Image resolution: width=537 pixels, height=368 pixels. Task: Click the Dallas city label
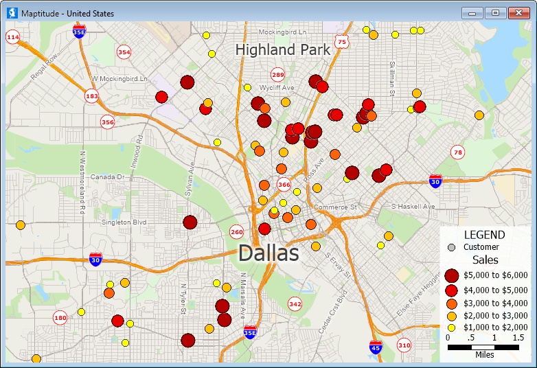[268, 253]
